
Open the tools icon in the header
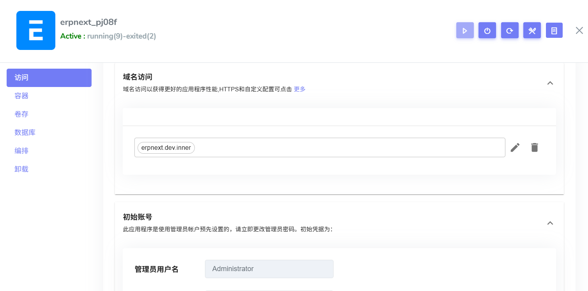pos(532,30)
